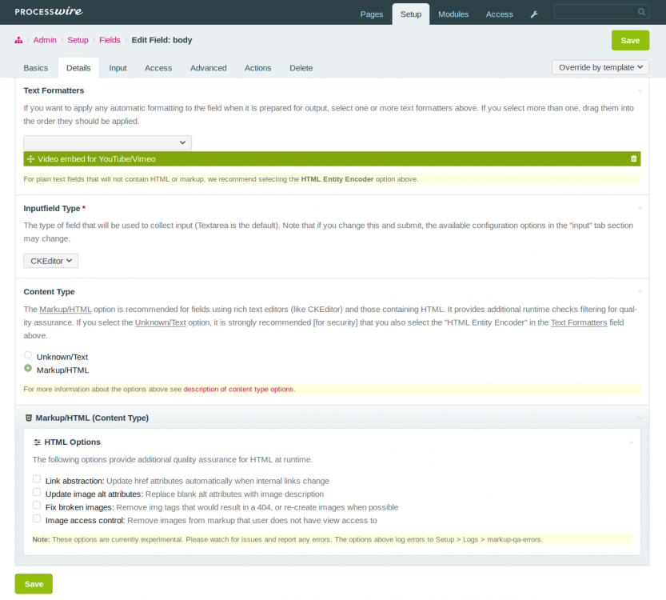This screenshot has width=666, height=600.
Task: Check the Fix broken images option
Action: 37,506
